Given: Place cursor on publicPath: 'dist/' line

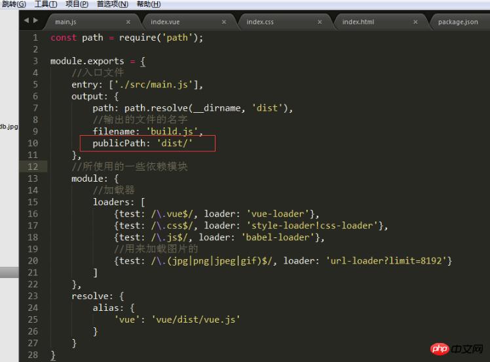Looking at the screenshot, I should 143,144.
